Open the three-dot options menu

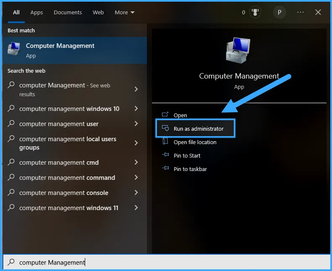pos(301,12)
